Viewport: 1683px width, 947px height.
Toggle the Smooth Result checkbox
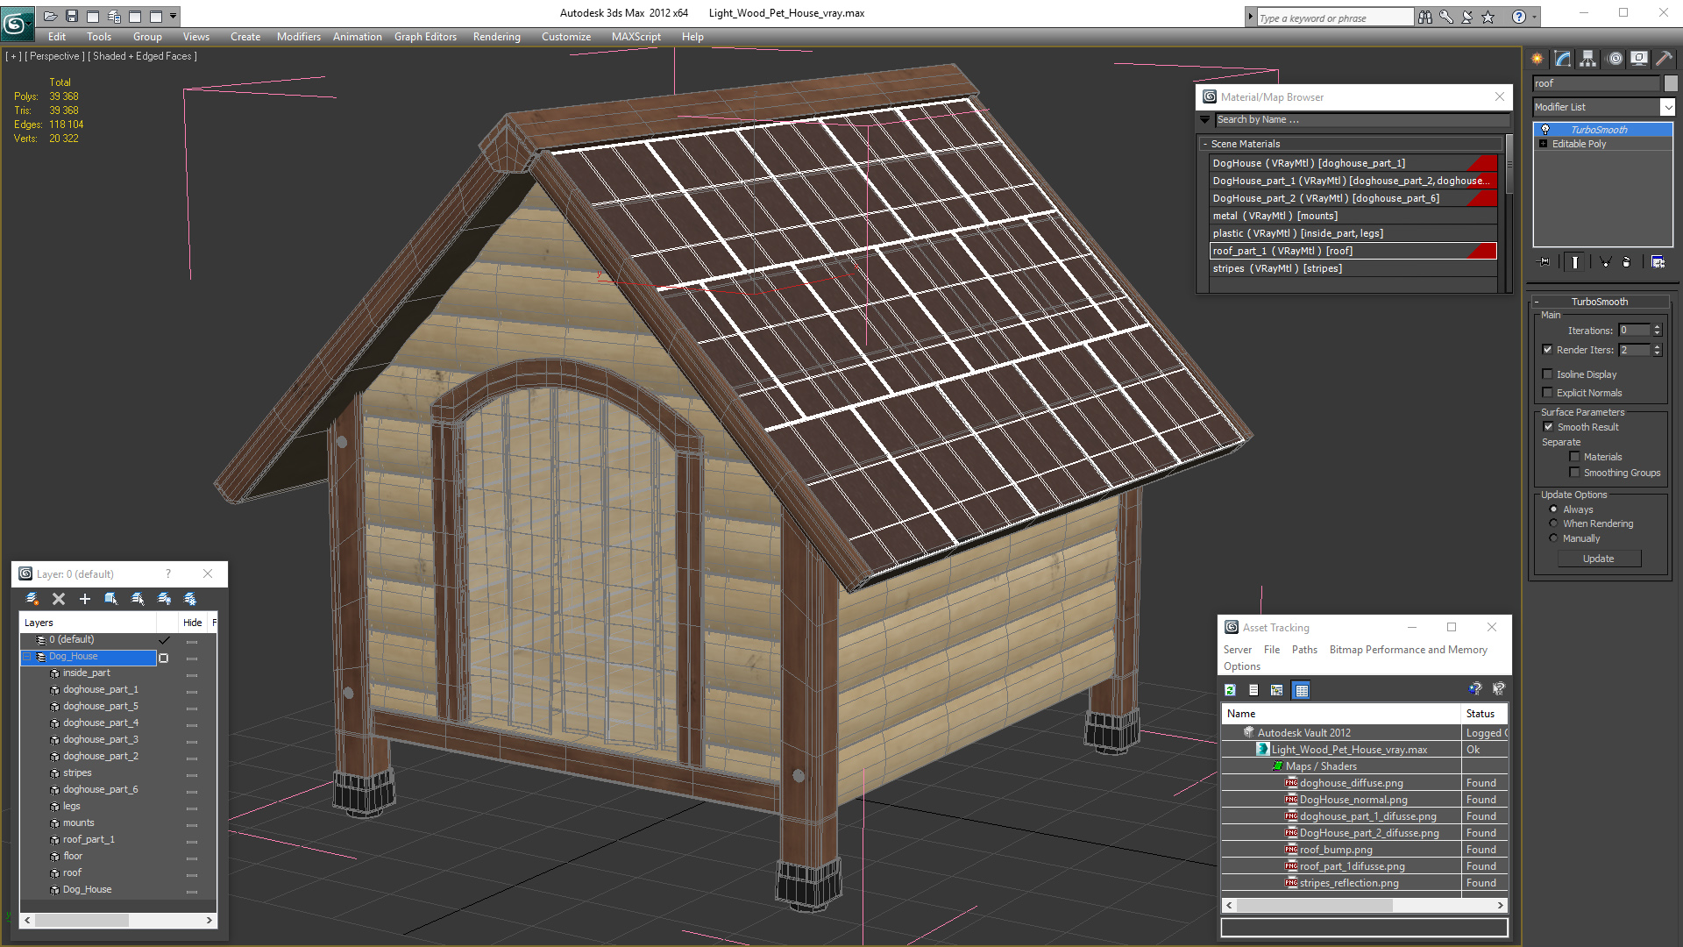(x=1548, y=427)
